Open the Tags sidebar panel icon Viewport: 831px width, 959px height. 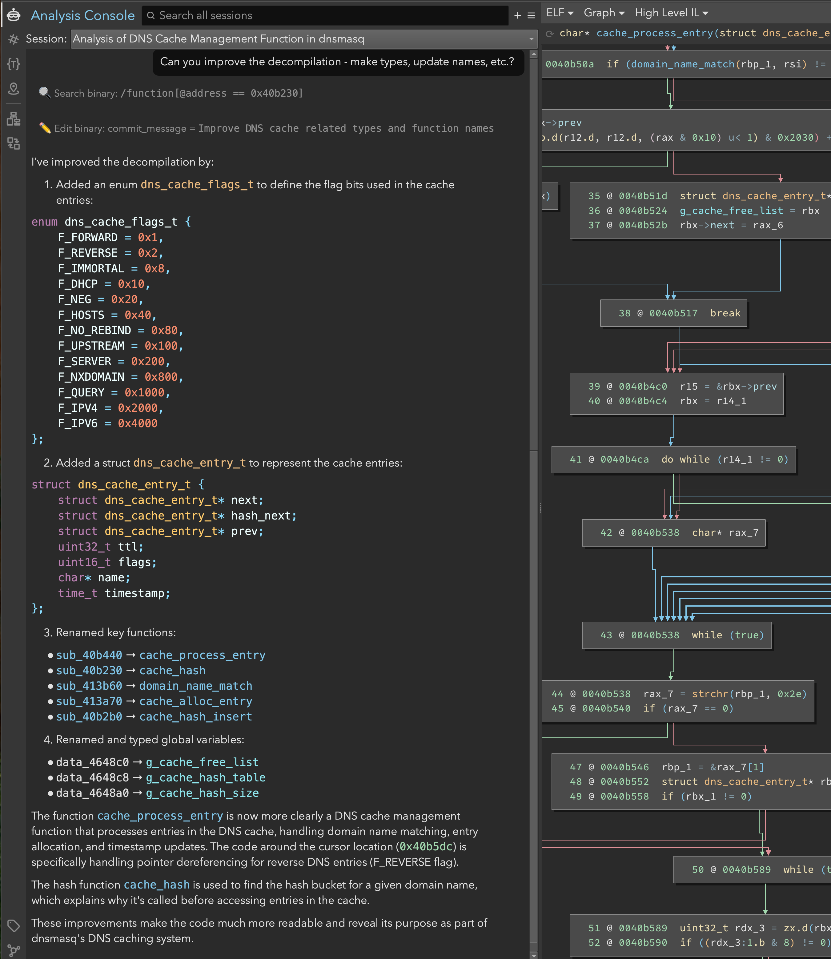click(14, 926)
